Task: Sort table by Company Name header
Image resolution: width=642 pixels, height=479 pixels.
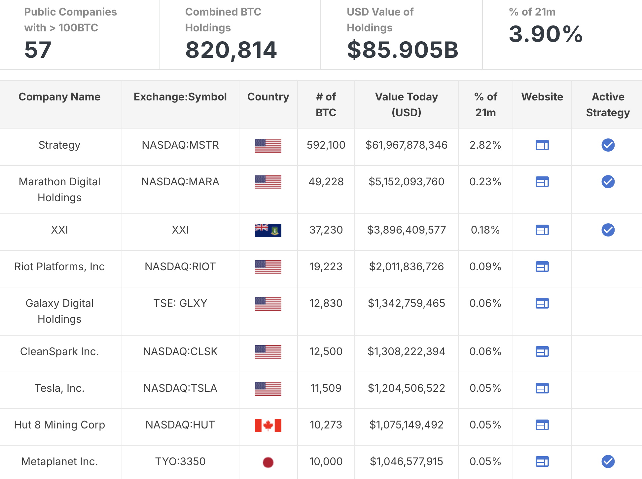Action: click(x=59, y=97)
